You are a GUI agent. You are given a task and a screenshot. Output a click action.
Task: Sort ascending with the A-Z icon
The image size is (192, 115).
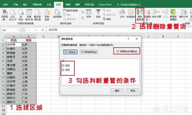click(83, 12)
